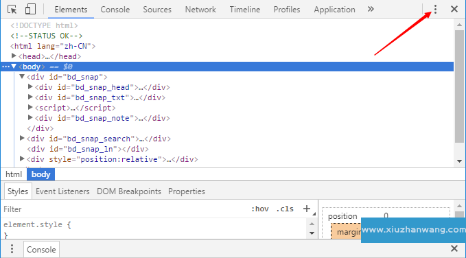
Task: Collapse the bd_snap div node
Action: (x=22, y=77)
